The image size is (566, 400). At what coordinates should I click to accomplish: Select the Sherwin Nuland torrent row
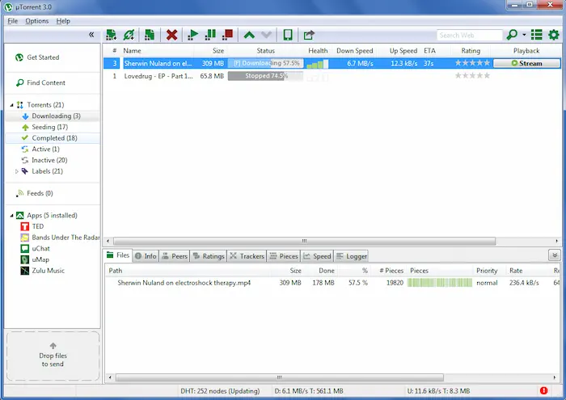[x=332, y=63]
